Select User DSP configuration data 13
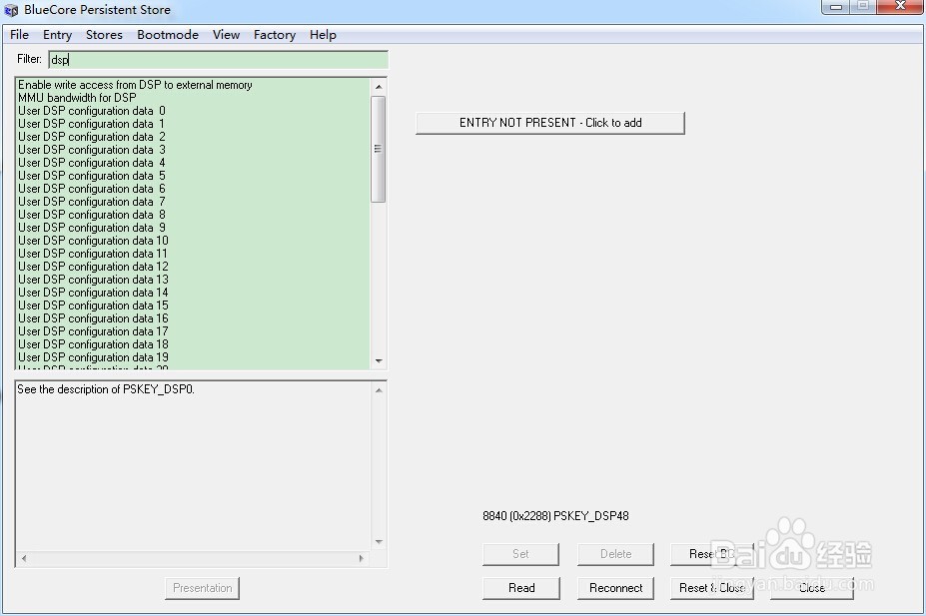The image size is (926, 616). pos(193,280)
